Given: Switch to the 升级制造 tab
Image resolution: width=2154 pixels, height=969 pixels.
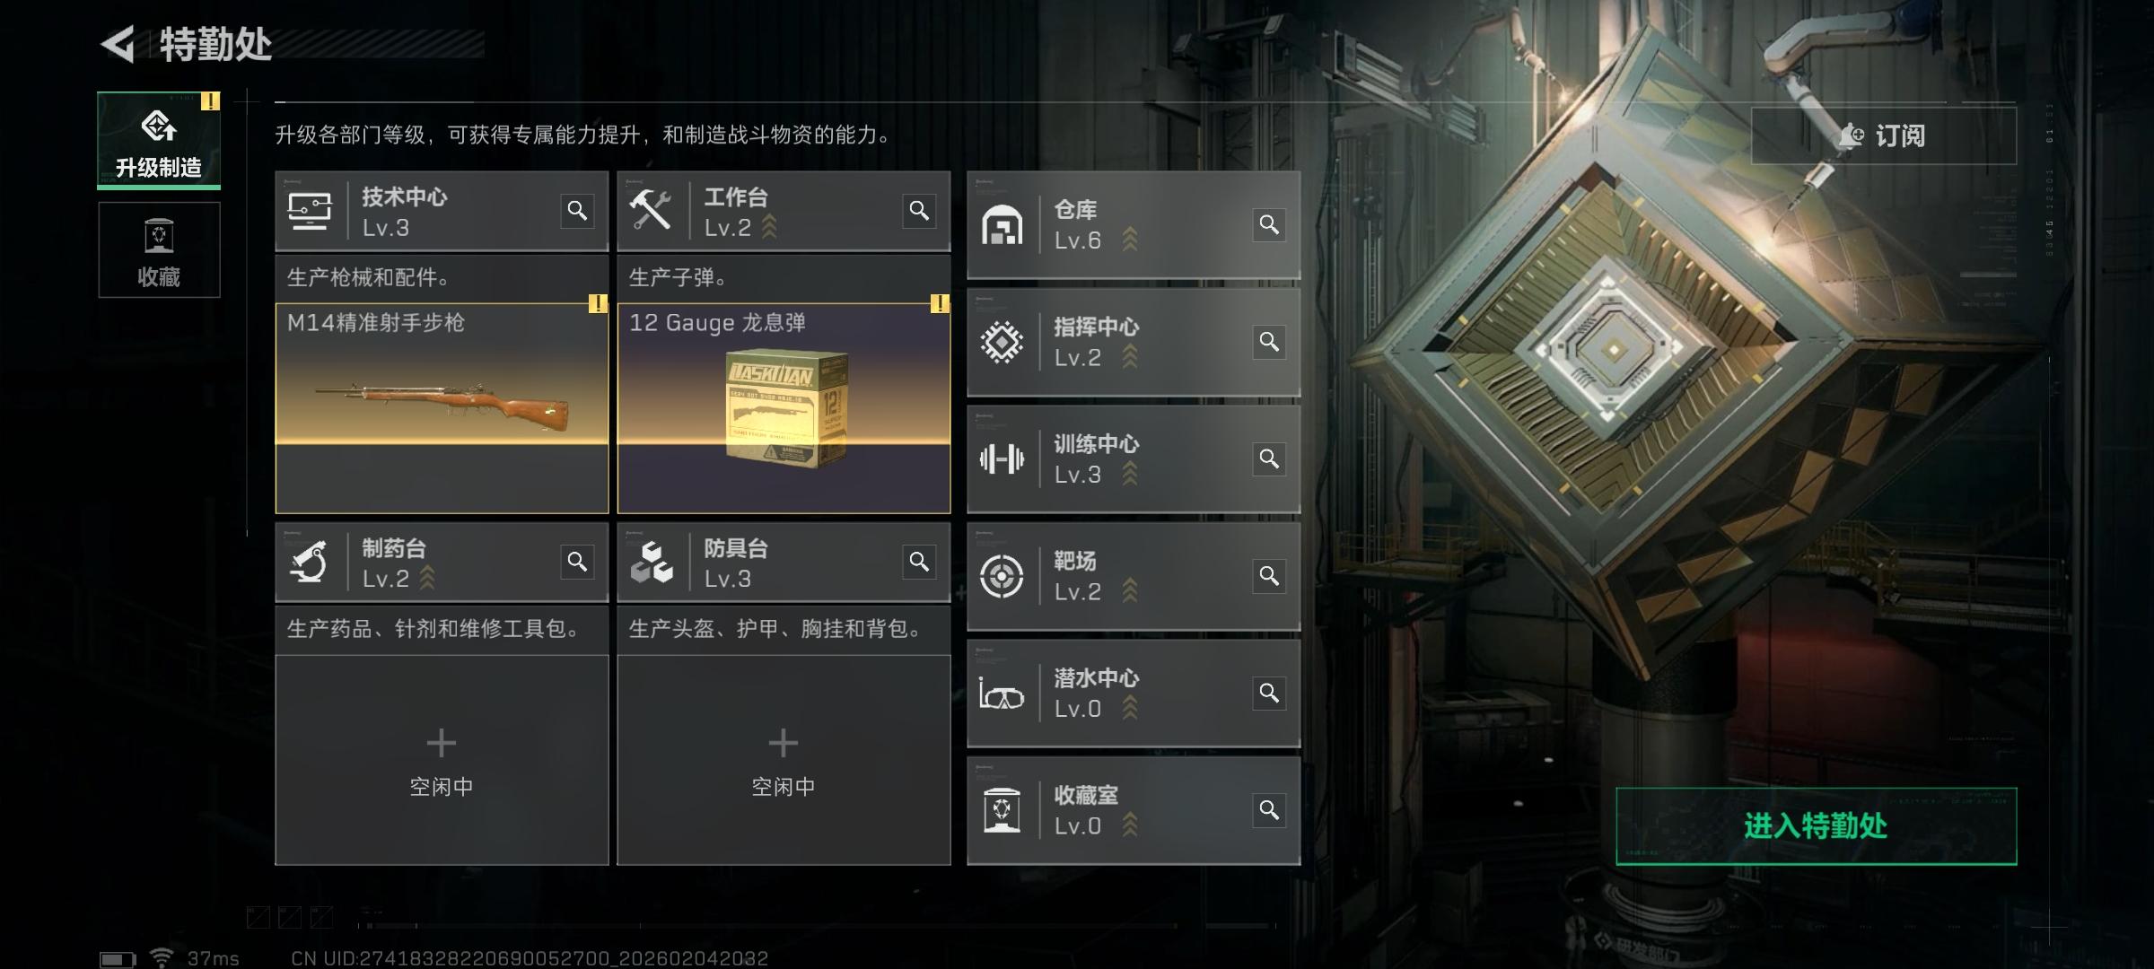Looking at the screenshot, I should click(159, 140).
